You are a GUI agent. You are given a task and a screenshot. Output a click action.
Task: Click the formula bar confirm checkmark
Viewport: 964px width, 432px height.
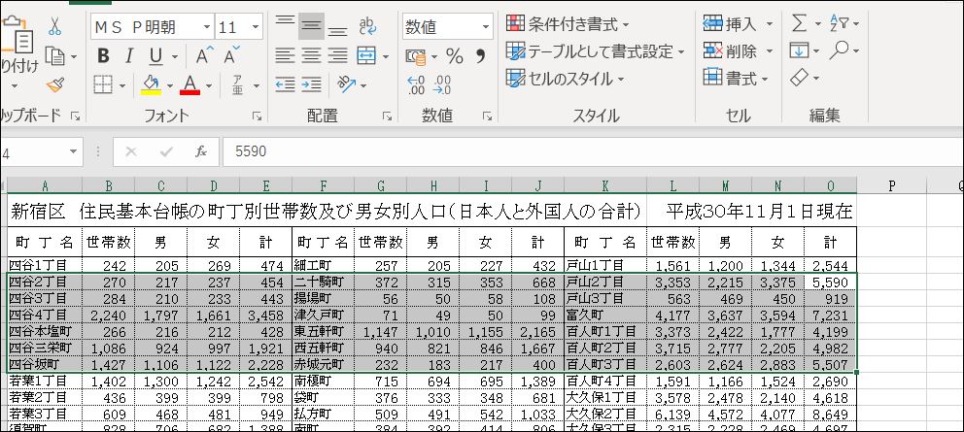[x=166, y=151]
